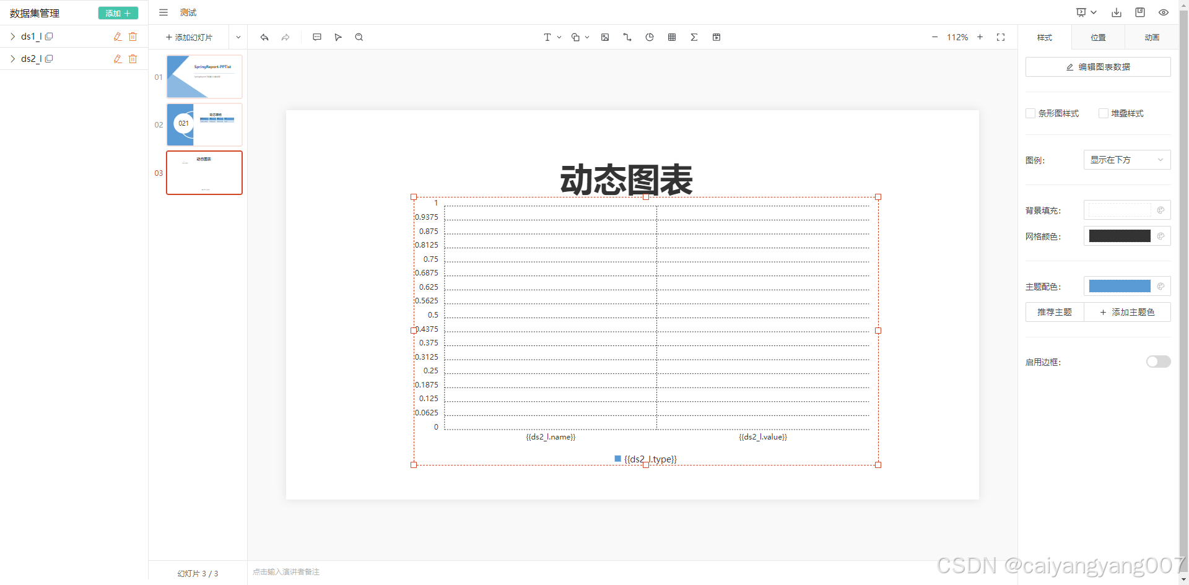The height and width of the screenshot is (585, 1189).
Task: Insert a pie chart
Action: point(649,37)
